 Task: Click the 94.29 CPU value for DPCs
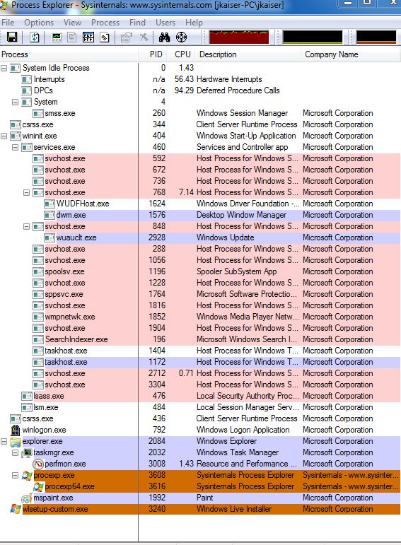(184, 90)
